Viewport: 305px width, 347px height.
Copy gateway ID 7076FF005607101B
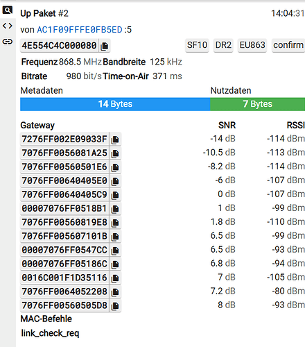(x=115, y=237)
